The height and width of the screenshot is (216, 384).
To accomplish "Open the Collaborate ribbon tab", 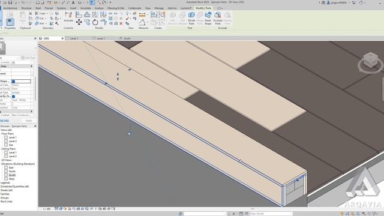I will click(x=134, y=8).
